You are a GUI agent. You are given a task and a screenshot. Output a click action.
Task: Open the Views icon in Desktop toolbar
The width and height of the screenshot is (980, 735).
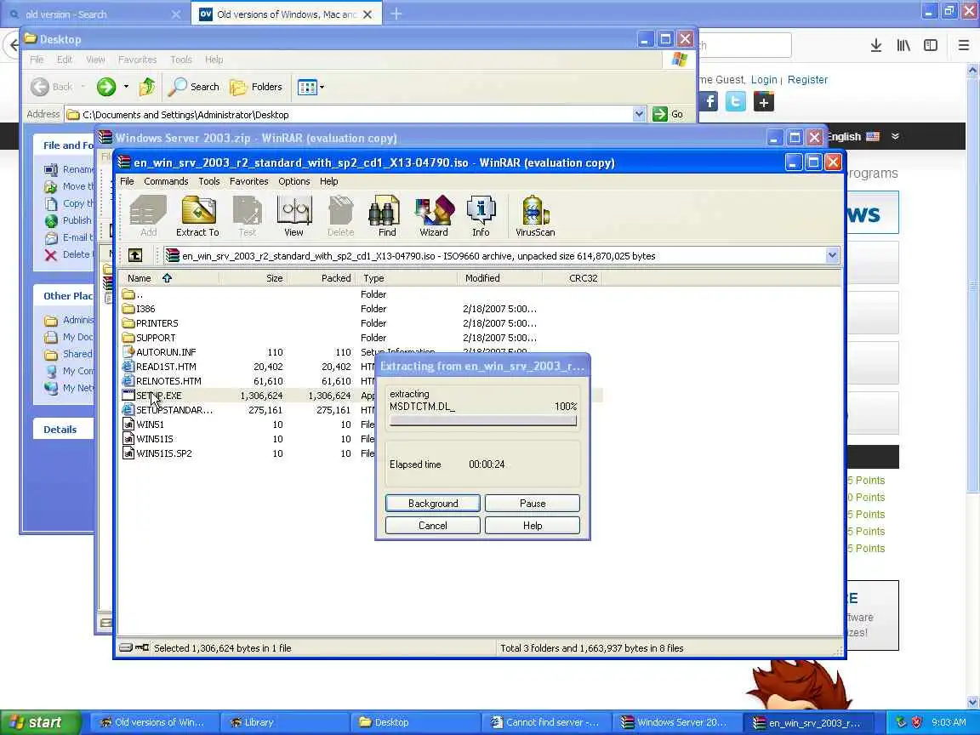tap(307, 87)
